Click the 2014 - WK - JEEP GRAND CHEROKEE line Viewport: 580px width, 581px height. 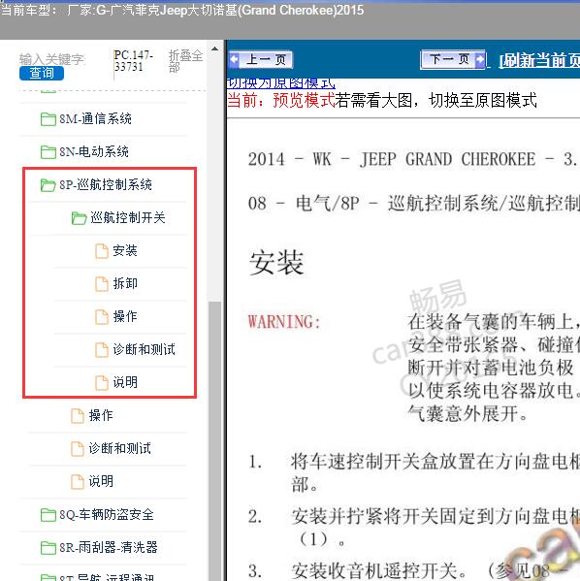[x=413, y=159]
